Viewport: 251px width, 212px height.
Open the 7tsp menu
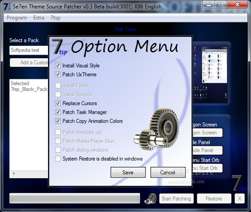(x=55, y=18)
